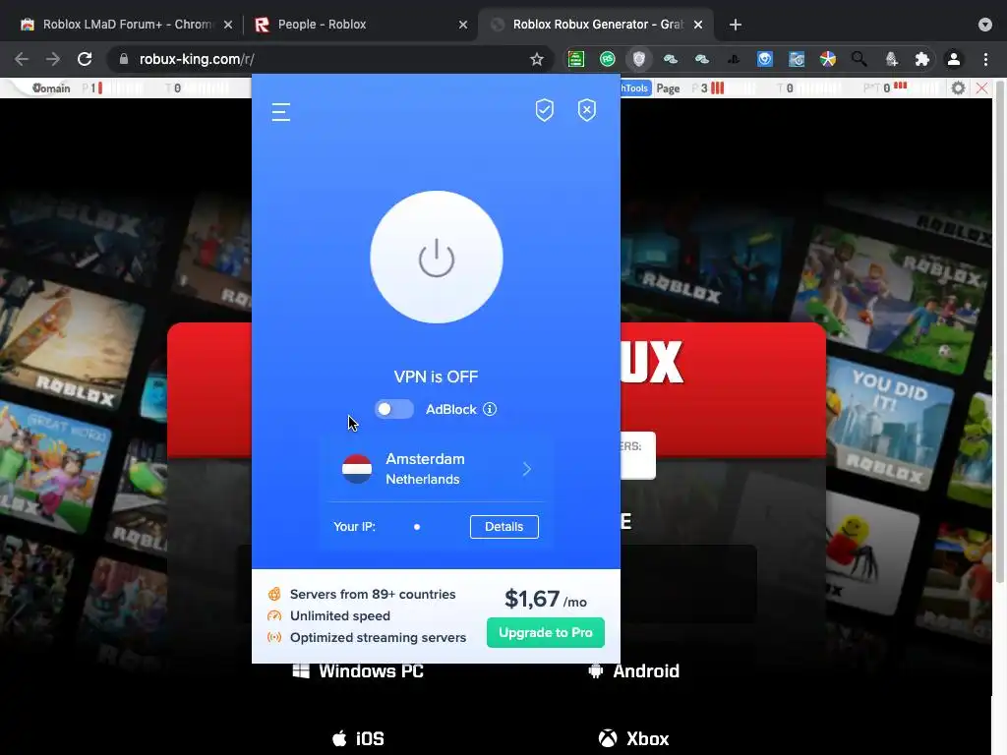The image size is (1007, 755).
Task: Click the iOS platform link
Action: click(x=358, y=738)
